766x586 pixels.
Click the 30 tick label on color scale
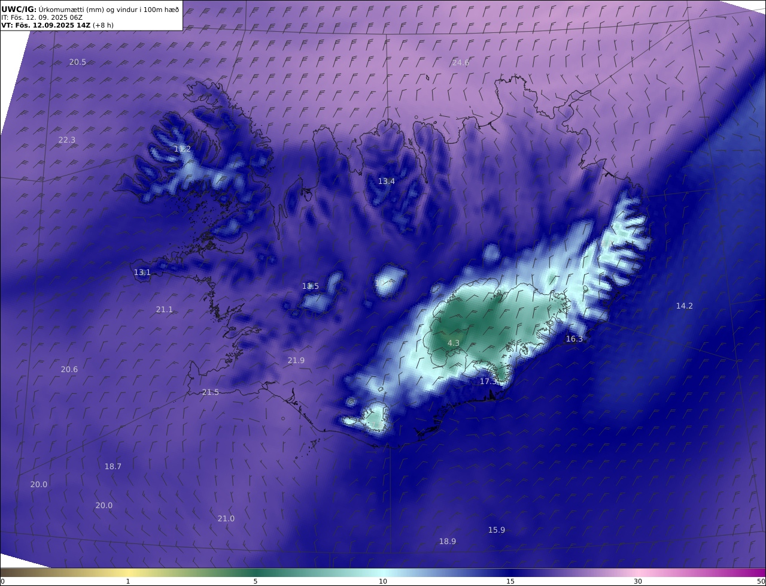click(638, 582)
